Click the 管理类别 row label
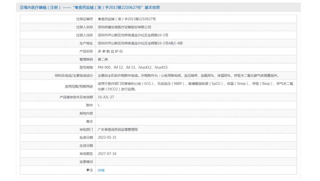The width and height of the screenshot is (320, 181). click(x=86, y=59)
